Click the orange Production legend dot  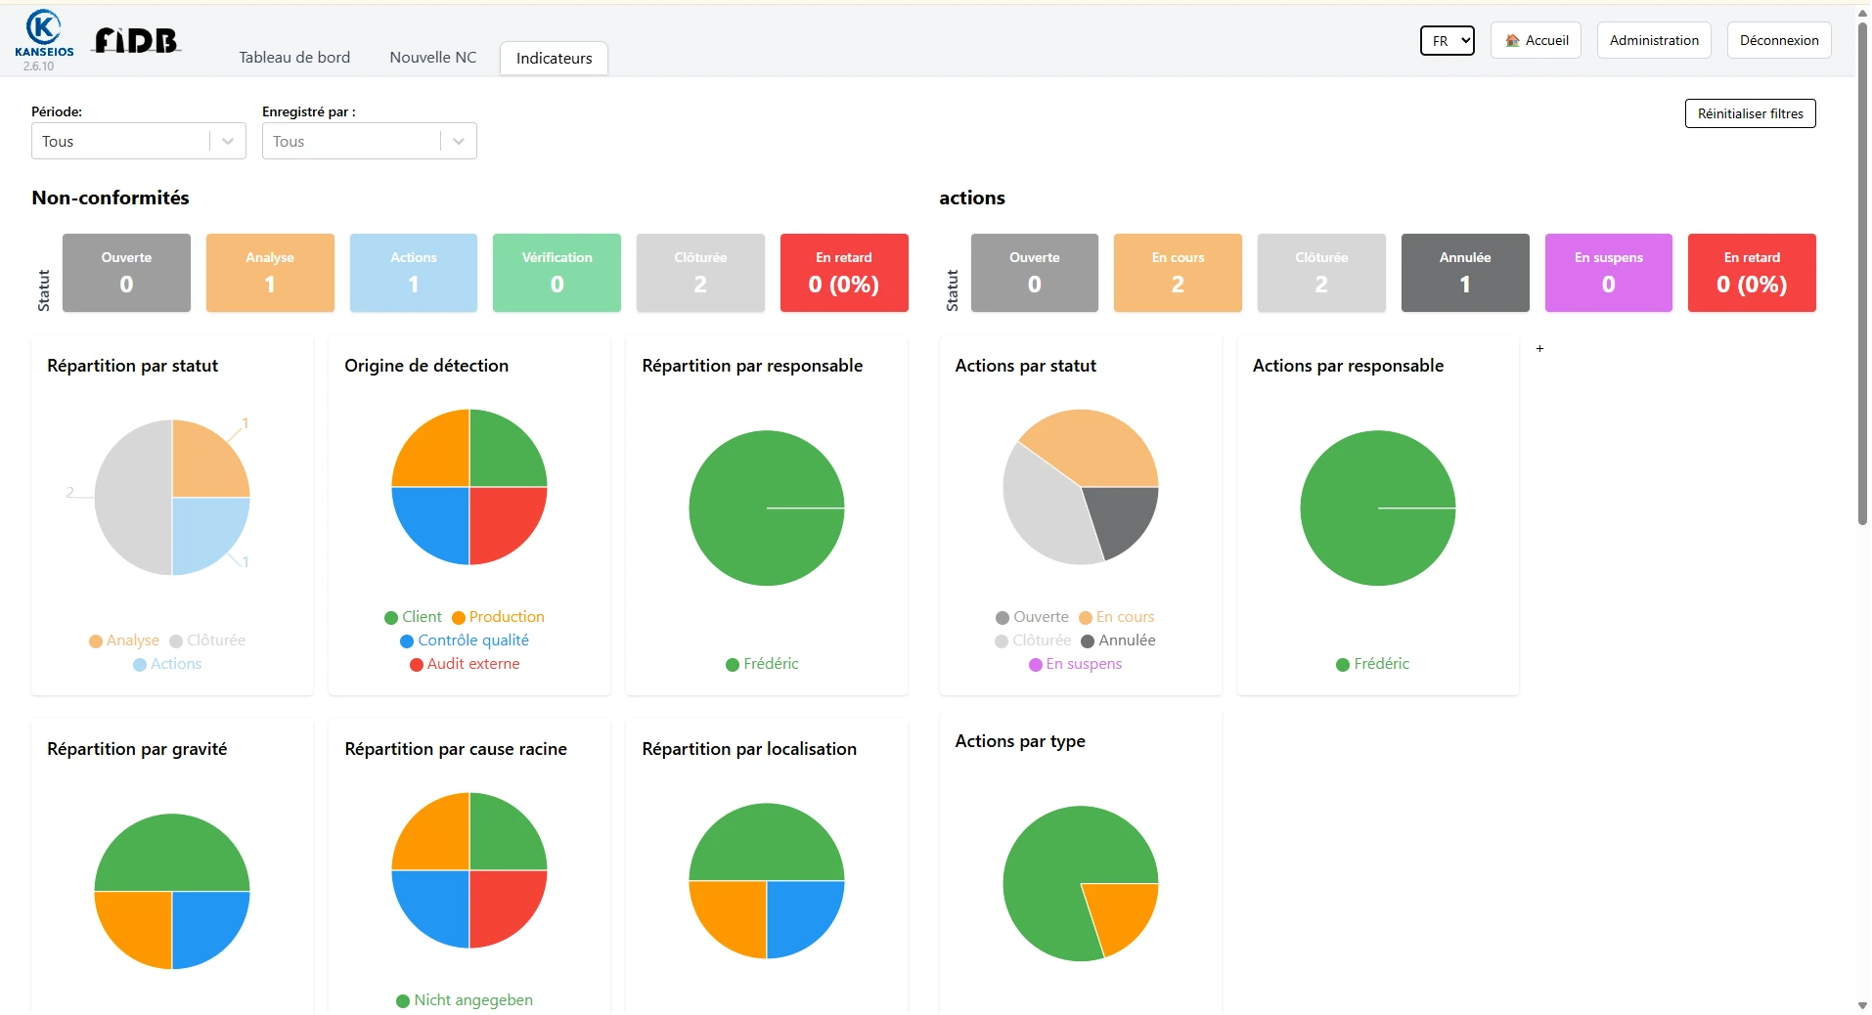[458, 618]
